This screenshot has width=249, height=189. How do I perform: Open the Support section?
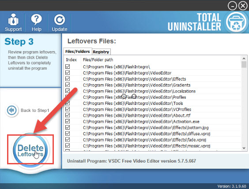click(13, 22)
